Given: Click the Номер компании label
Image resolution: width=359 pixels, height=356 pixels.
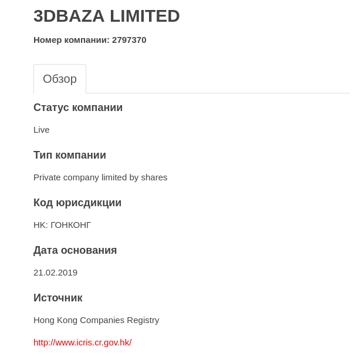Looking at the screenshot, I should coord(72,40).
